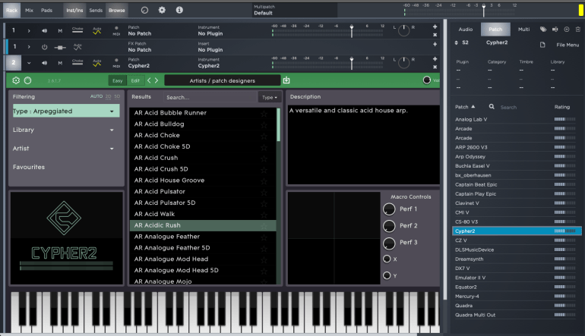Mute Cypher2 track with M button
Viewport: 585px width, 336px height.
(x=60, y=63)
